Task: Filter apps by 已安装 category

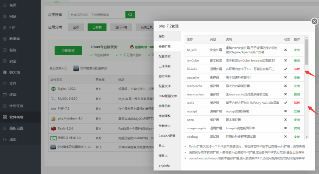Action: [97, 27]
